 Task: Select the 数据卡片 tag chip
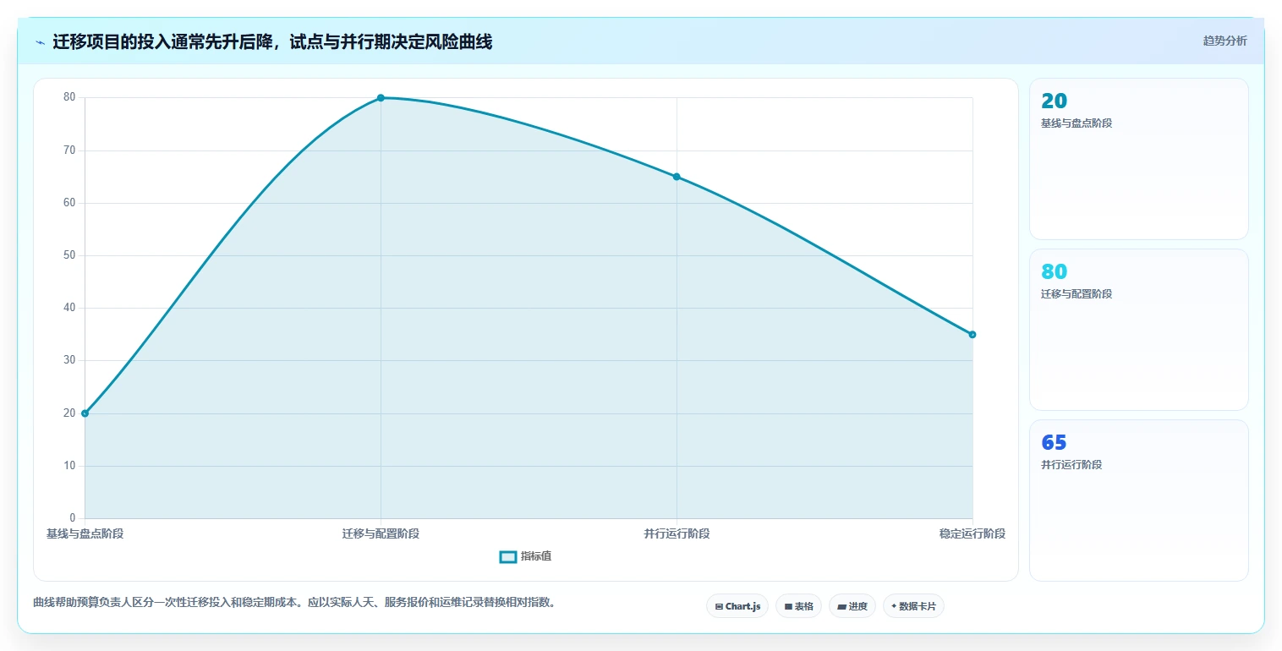pos(913,606)
